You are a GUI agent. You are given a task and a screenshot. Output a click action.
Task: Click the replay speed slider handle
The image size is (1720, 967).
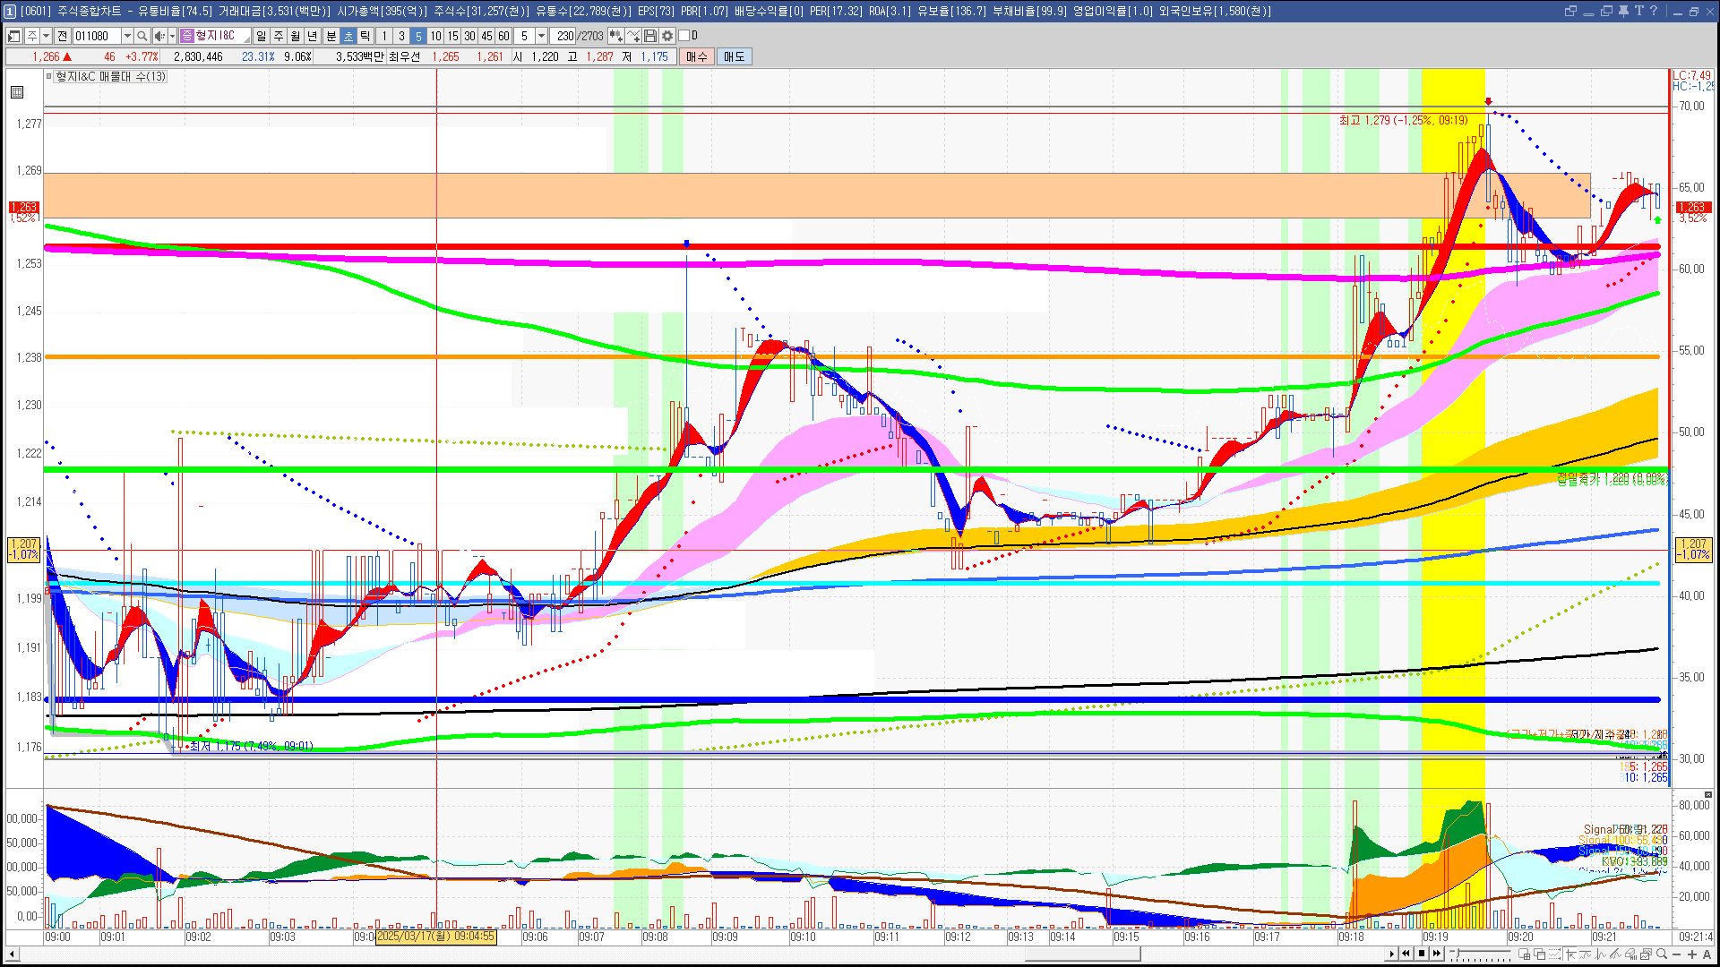click(x=1457, y=952)
